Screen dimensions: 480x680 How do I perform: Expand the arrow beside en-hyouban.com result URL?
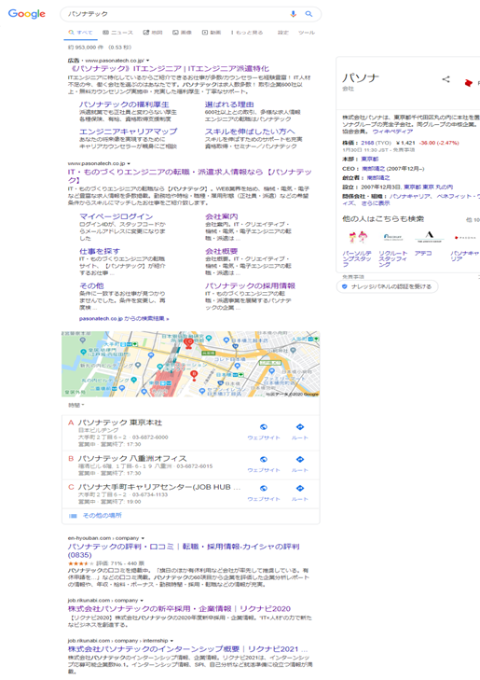click(143, 538)
